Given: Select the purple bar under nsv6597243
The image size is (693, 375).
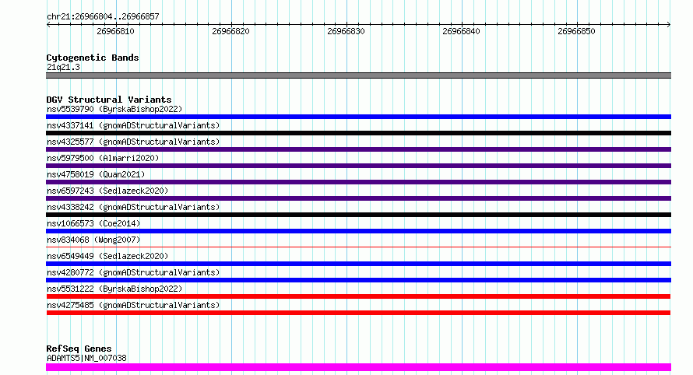Looking at the screenshot, I should pyautogui.click(x=358, y=198).
